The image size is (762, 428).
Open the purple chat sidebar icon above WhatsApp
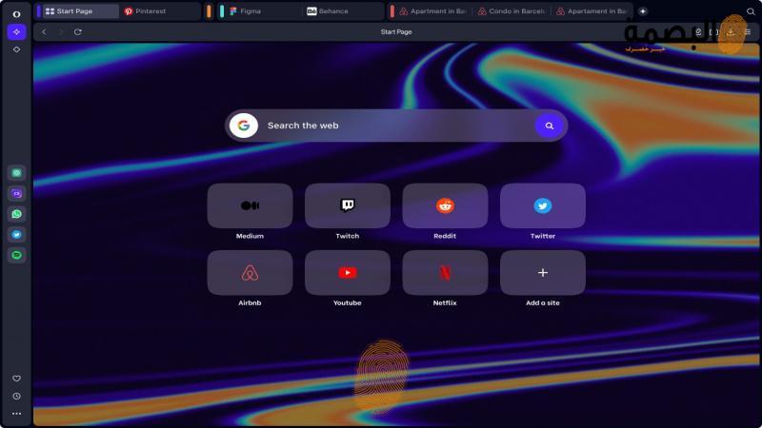pos(16,194)
